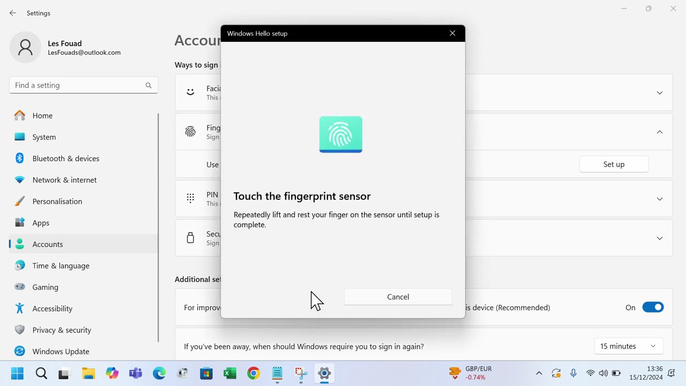Click the volume speaker tray icon
The image size is (686, 386).
click(603, 373)
